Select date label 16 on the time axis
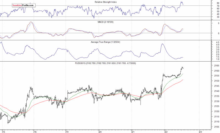Viewport: 220px width, 133px height. [x=35, y=131]
